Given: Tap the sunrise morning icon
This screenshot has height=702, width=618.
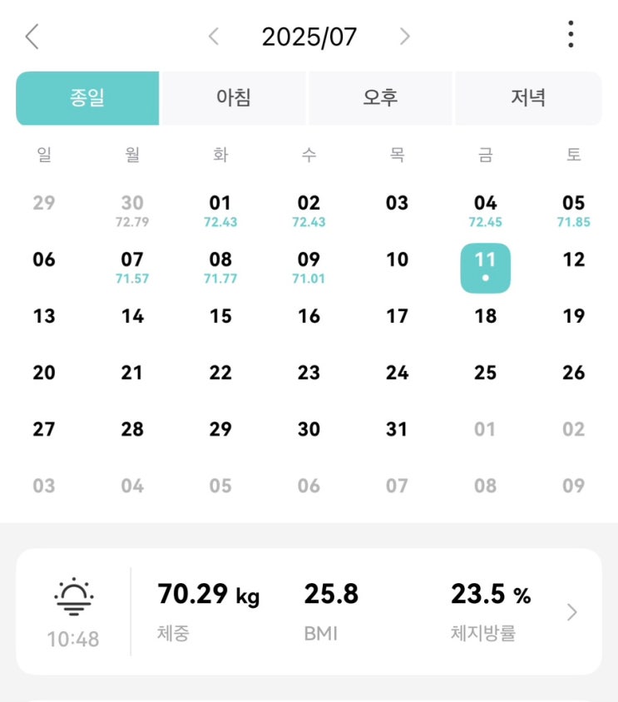Looking at the screenshot, I should click(73, 597).
